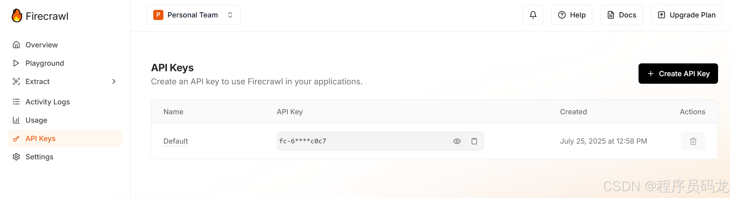Reveal the API key with eye icon
The height and width of the screenshot is (198, 730).
pos(457,141)
